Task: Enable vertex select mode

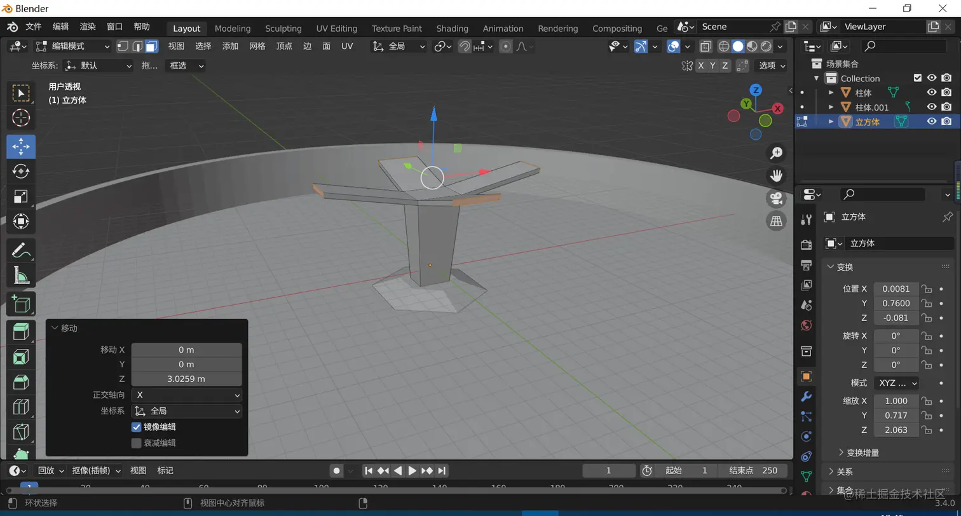Action: click(x=123, y=46)
